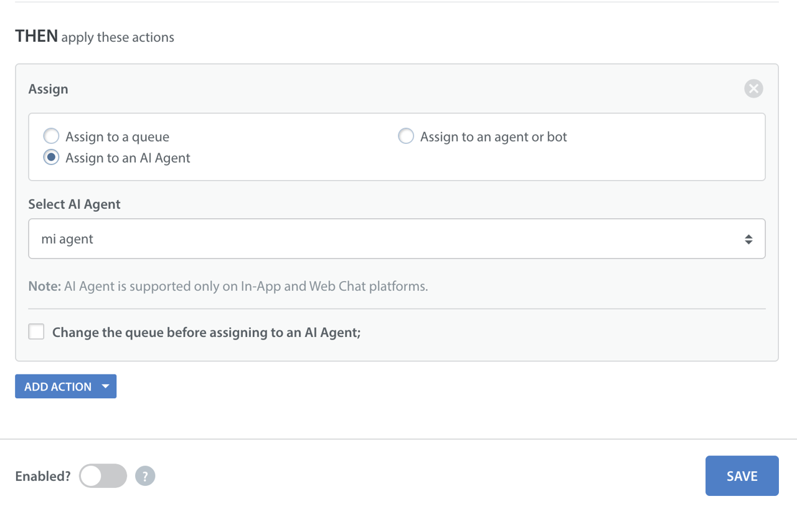Select the 'Assign to a queue' radio circle
The height and width of the screenshot is (509, 797).
(51, 136)
